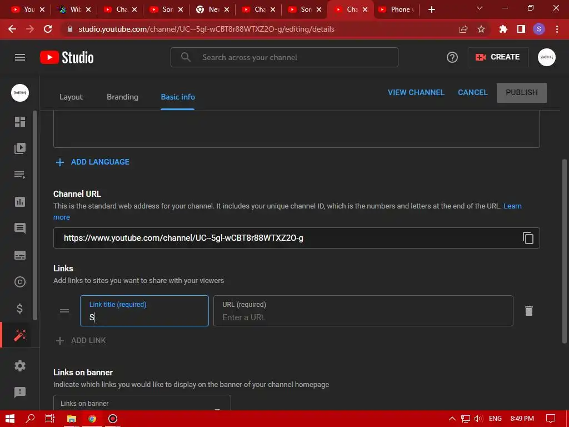Image resolution: width=569 pixels, height=427 pixels.
Task: Open Dashboard from sidebar
Action: 20,122
